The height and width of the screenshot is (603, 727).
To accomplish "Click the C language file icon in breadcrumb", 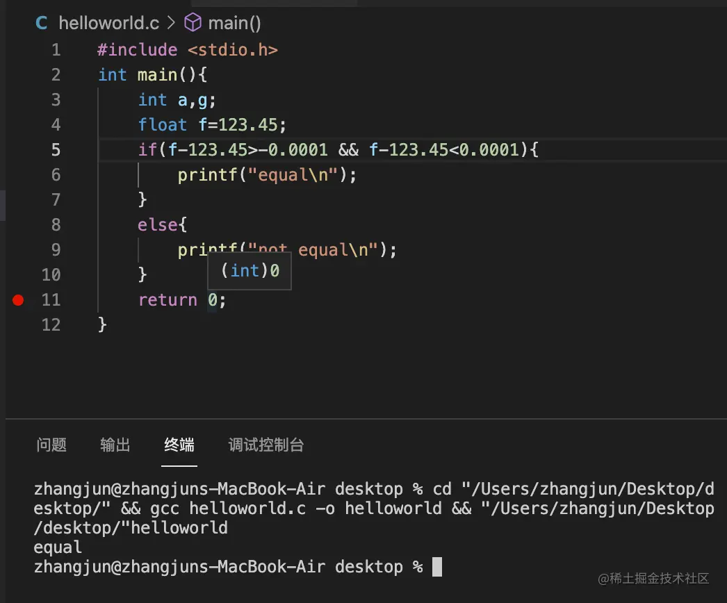I will (x=41, y=23).
